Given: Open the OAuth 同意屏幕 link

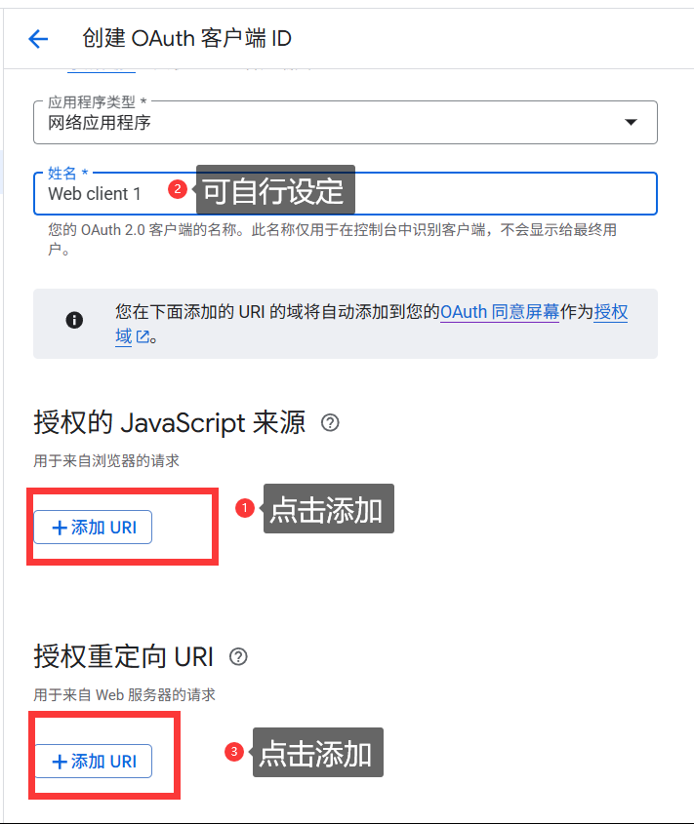Looking at the screenshot, I should [499, 312].
